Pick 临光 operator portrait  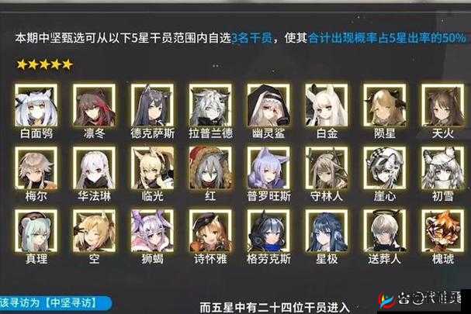tap(152, 167)
